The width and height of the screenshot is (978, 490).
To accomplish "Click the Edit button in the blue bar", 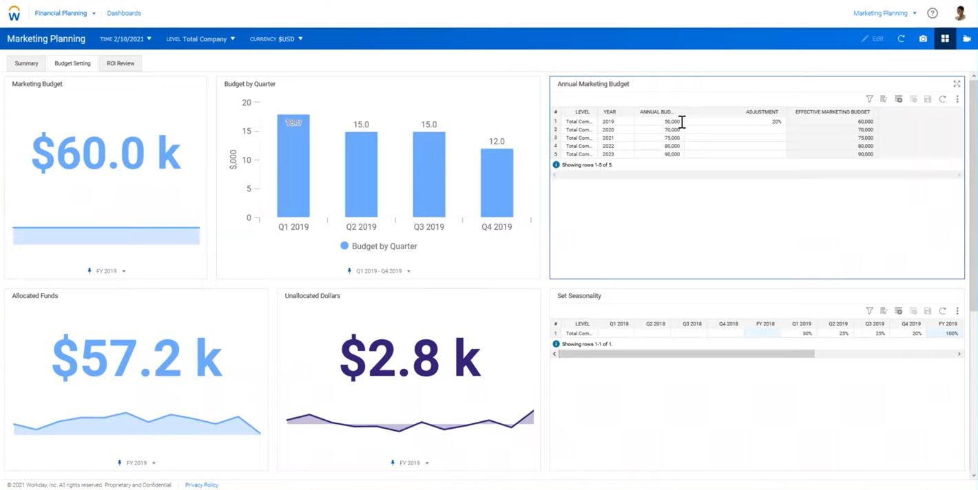I will point(873,39).
